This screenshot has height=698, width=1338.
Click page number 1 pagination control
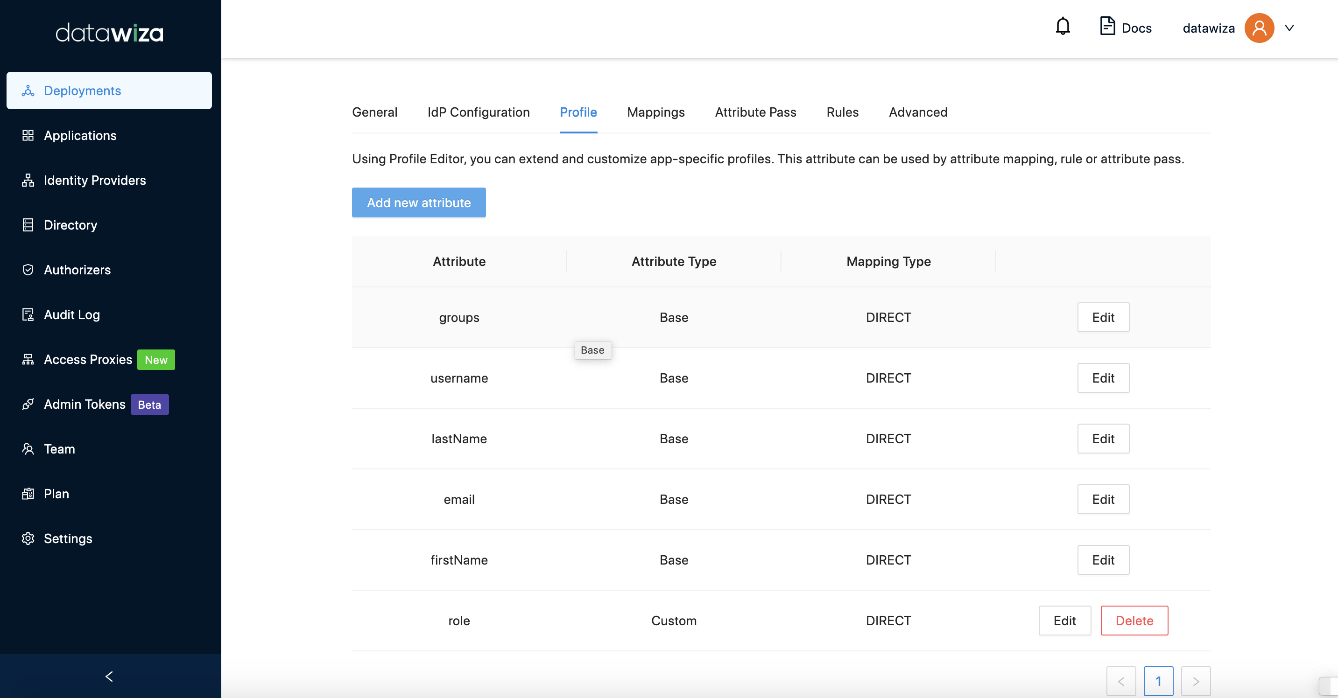1157,681
